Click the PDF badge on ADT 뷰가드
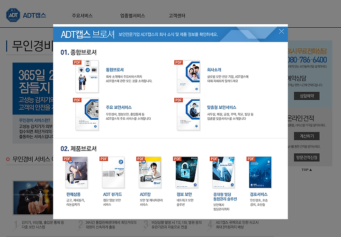This screenshot has height=237, width=341. (104, 159)
